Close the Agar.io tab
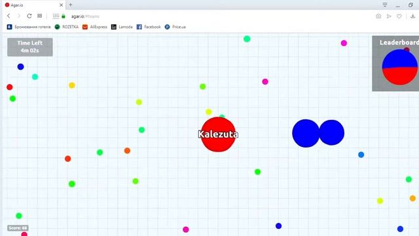The height and width of the screenshot is (236, 419). coord(61,5)
